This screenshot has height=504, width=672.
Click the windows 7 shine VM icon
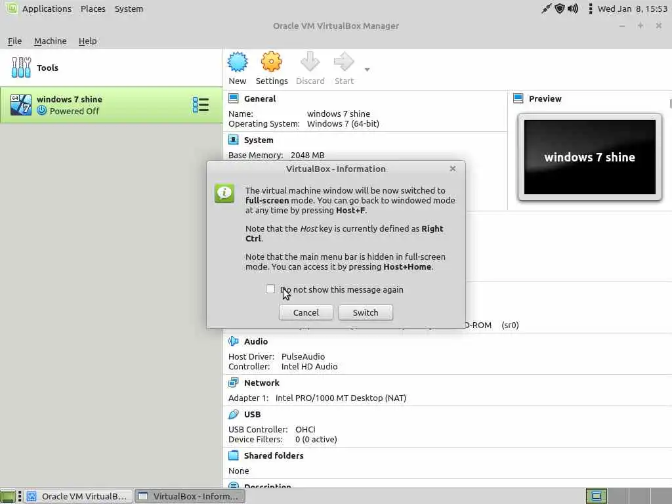coord(21,105)
